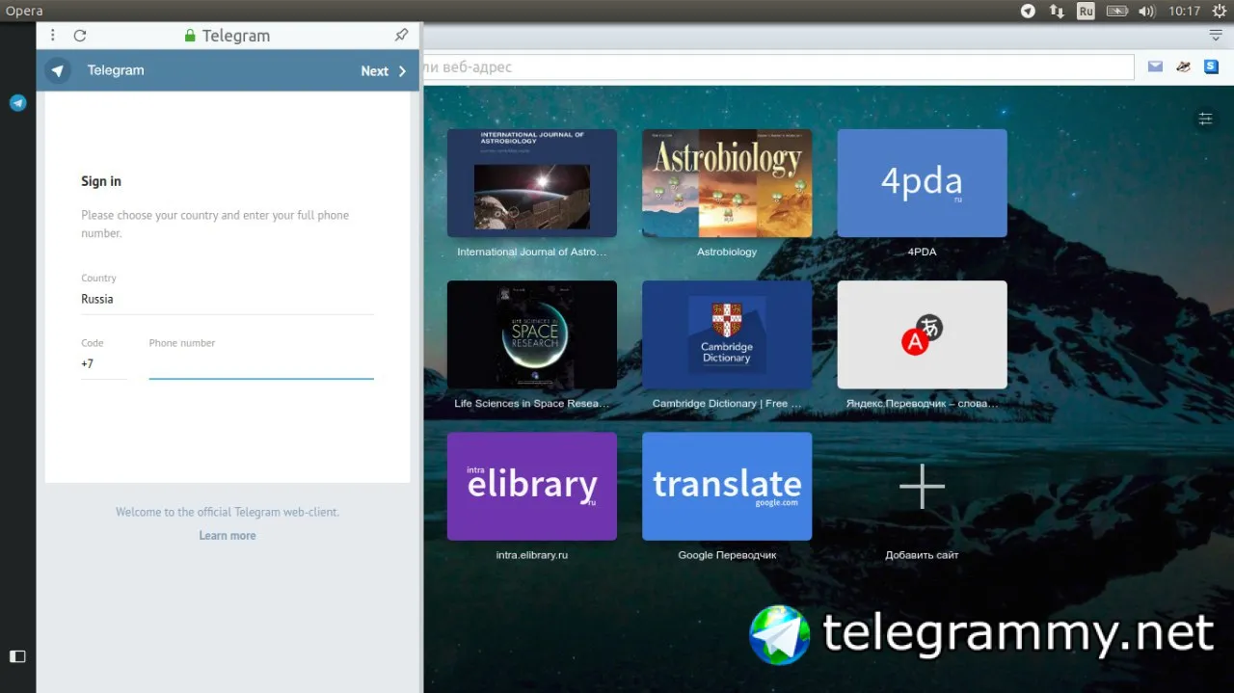Click the country Code field +7
The height and width of the screenshot is (693, 1234).
104,363
